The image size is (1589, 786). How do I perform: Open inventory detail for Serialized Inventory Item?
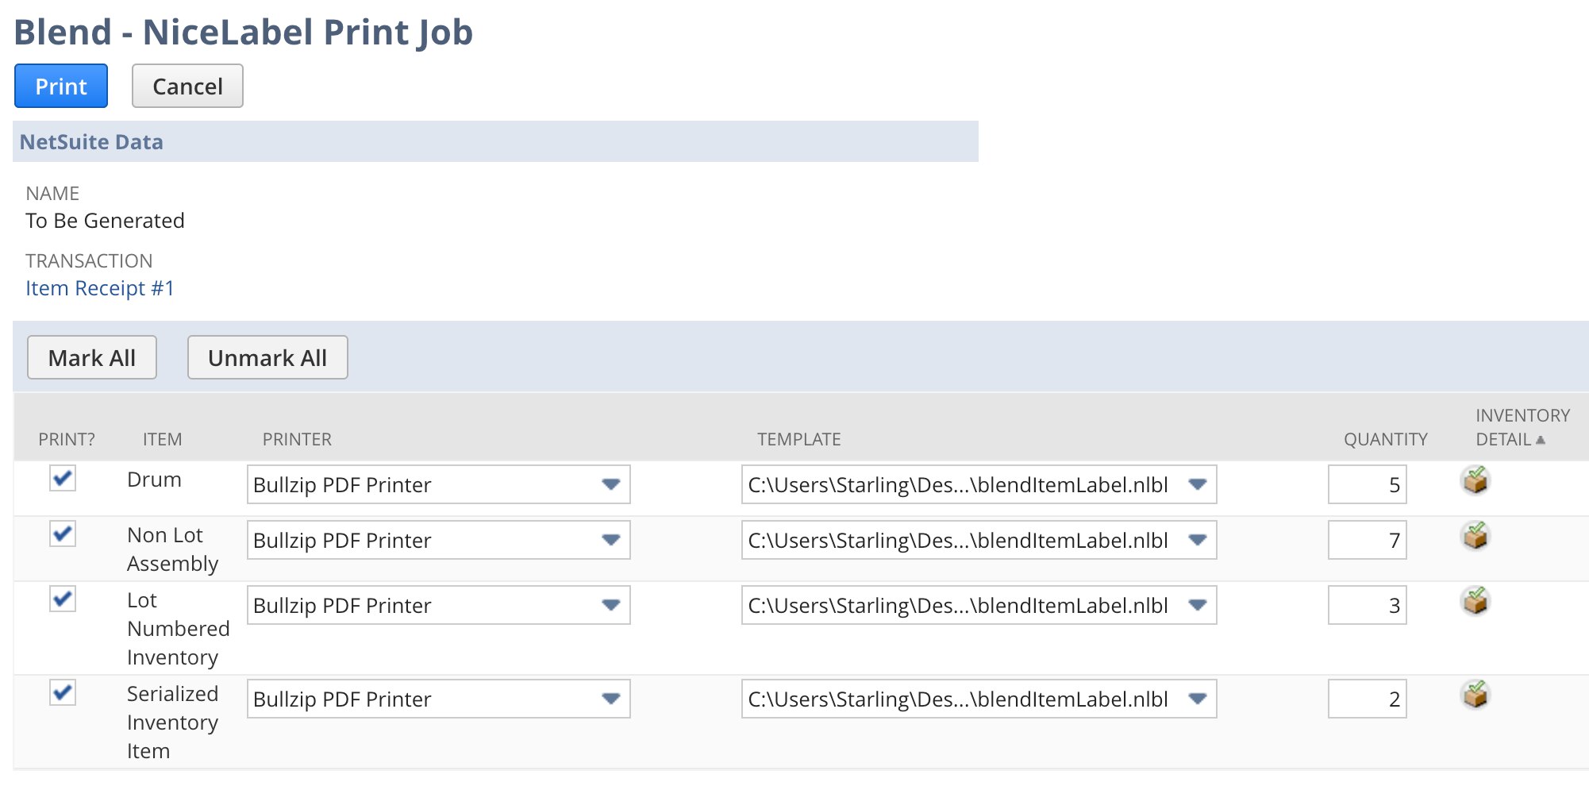[1475, 695]
